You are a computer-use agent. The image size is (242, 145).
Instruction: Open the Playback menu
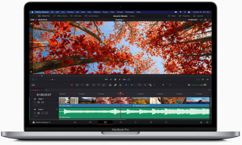pos(97,12)
